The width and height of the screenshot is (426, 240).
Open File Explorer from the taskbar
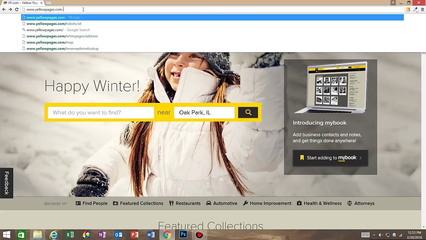[37, 235]
